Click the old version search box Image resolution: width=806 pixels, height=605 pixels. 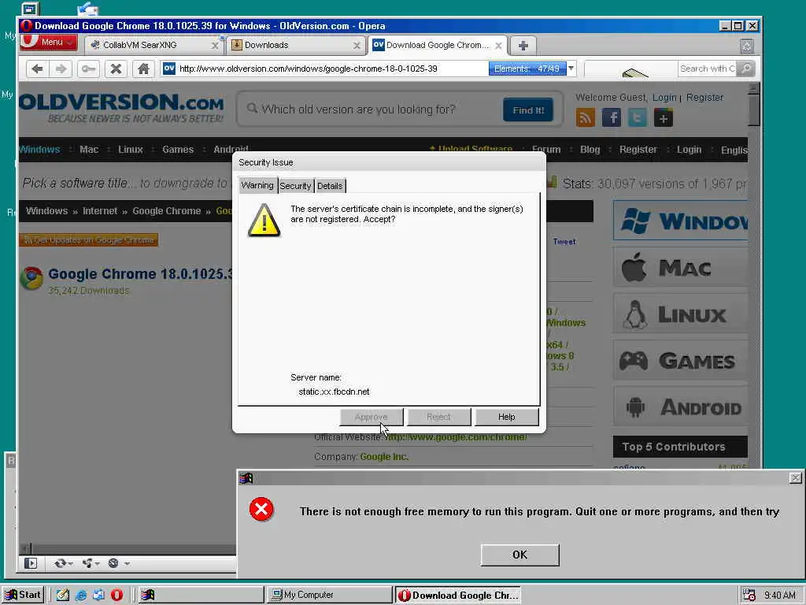(x=370, y=109)
